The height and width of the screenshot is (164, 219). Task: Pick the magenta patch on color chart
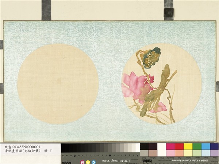tap(170, 146)
